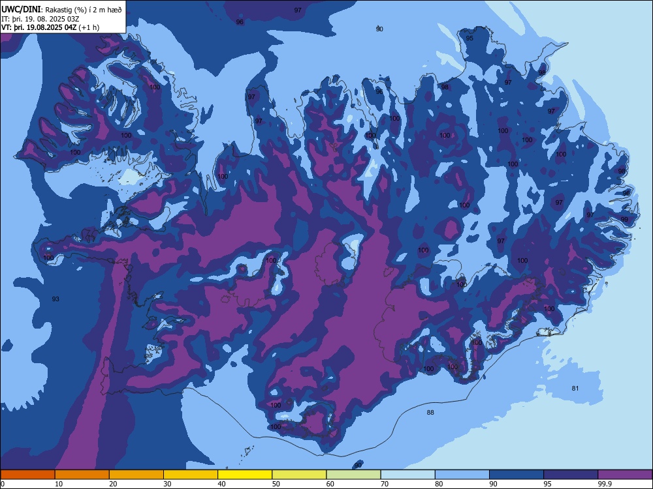
Task: Select the 10–20 orange legend swatch
Action: pyautogui.click(x=82, y=475)
